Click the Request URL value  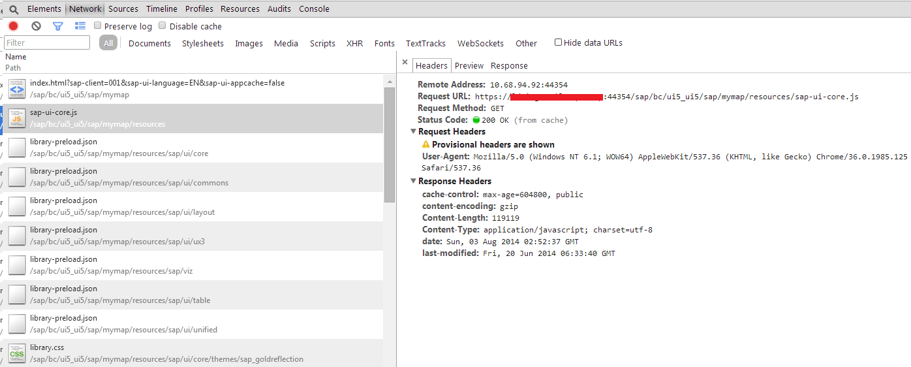point(666,97)
